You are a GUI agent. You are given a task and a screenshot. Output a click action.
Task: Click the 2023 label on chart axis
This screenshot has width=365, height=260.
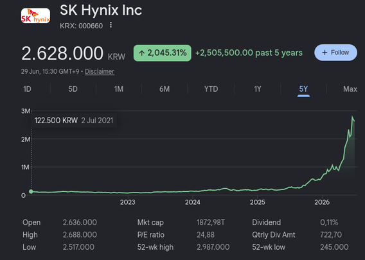point(128,202)
